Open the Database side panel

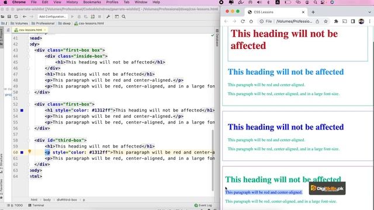217,38
